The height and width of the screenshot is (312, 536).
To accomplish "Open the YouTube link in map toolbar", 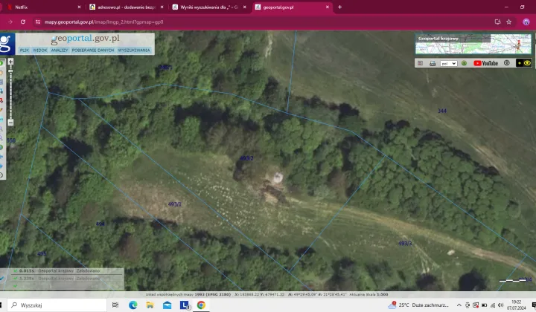I will 486,63.
